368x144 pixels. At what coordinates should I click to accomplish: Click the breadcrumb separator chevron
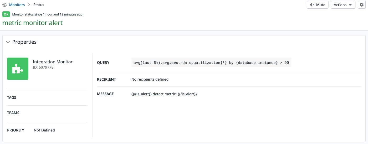click(29, 5)
